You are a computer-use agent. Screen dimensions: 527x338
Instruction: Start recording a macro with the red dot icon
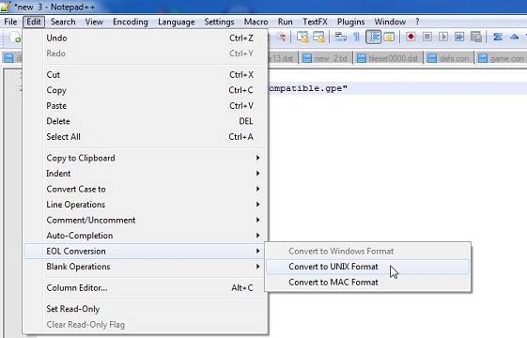[411, 37]
